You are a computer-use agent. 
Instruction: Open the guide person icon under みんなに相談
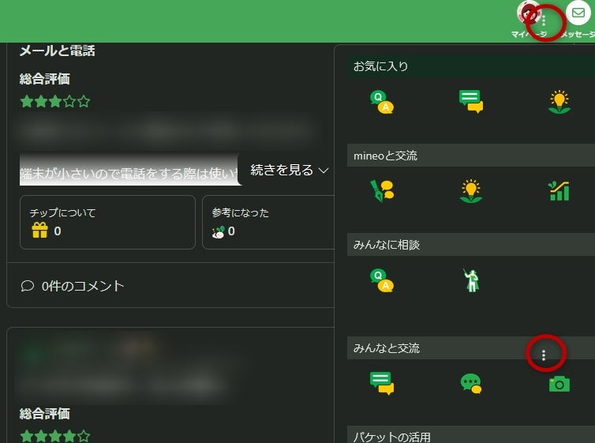click(470, 280)
